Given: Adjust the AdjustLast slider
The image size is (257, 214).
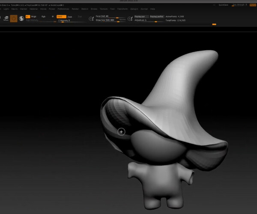Looking at the screenshot, I should pos(149,20).
